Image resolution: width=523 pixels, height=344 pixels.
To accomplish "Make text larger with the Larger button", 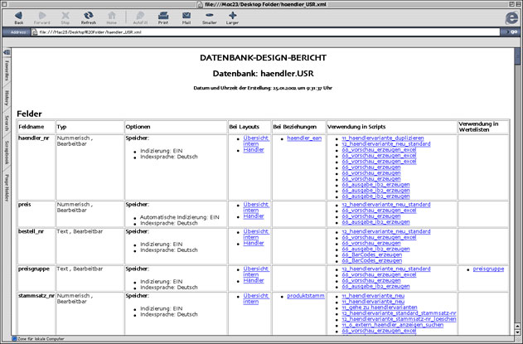I will (232, 17).
